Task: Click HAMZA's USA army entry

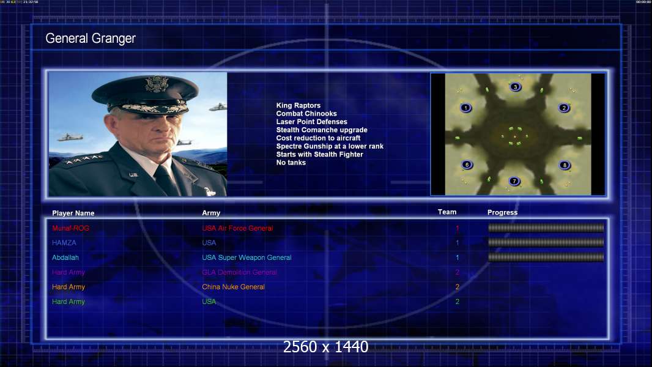Action: (209, 243)
